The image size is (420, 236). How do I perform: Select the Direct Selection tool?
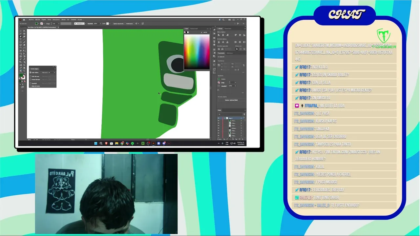coord(24,31)
